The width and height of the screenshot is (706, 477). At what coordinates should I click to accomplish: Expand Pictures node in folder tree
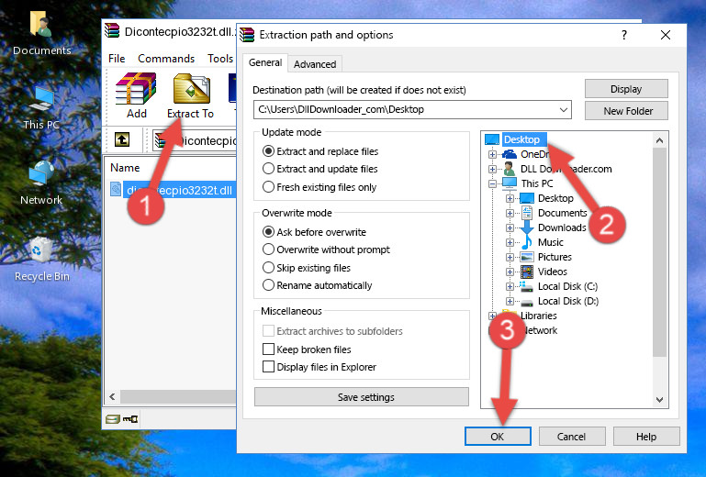coord(510,258)
